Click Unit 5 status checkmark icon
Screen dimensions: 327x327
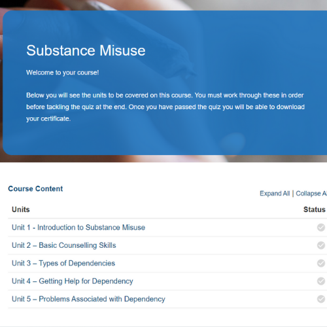point(321,299)
